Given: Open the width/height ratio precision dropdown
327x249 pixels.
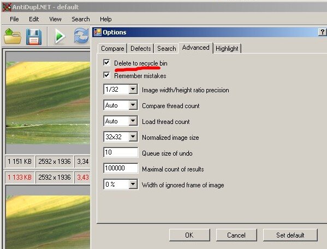Looking at the screenshot, I should pyautogui.click(x=133, y=90).
